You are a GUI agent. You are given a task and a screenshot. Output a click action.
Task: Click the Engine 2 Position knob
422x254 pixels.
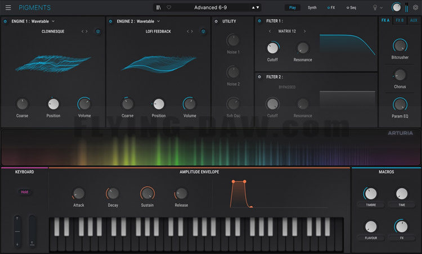coord(159,104)
